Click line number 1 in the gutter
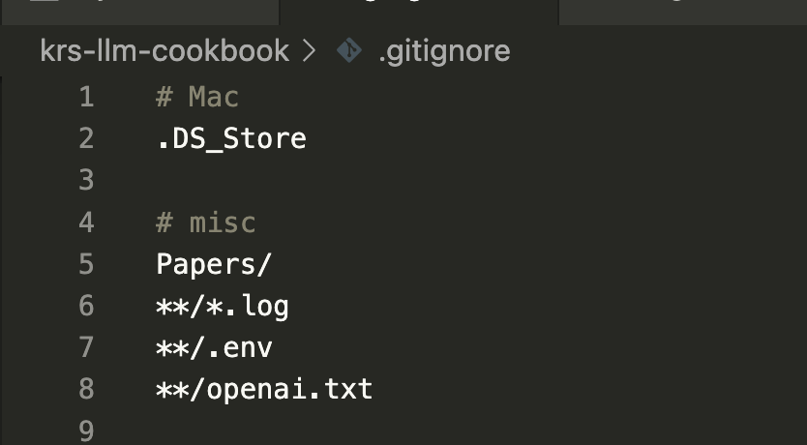The image size is (807, 445). coord(86,97)
